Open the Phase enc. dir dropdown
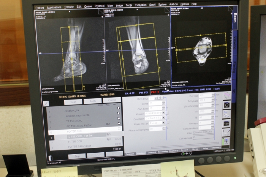Image resolution: width=266 pixels, height=177 pixels. click(164, 123)
